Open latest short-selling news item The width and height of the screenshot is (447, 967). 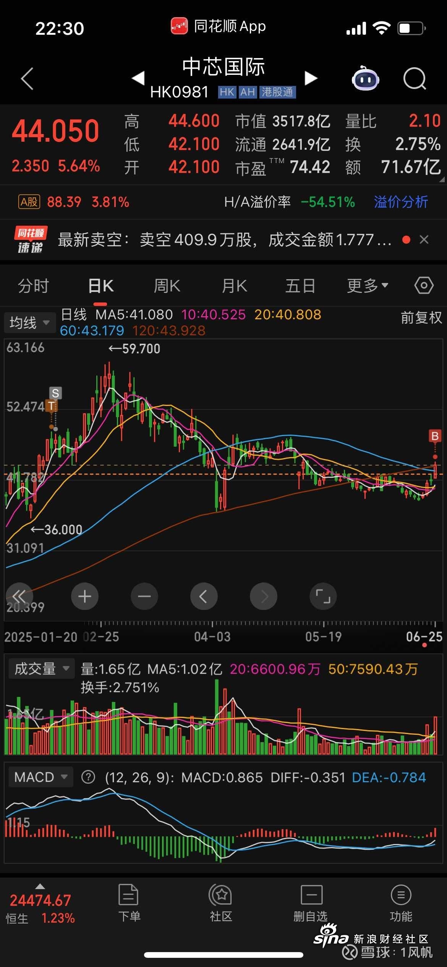(x=225, y=240)
